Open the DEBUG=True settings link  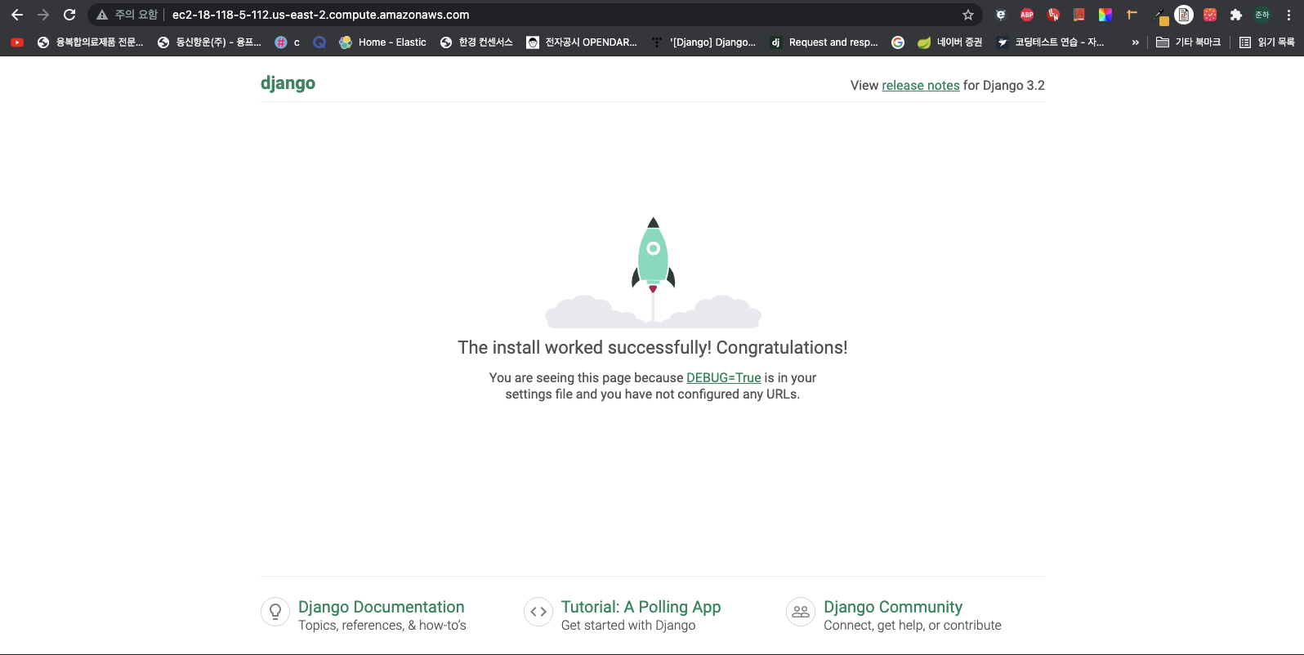(x=724, y=377)
